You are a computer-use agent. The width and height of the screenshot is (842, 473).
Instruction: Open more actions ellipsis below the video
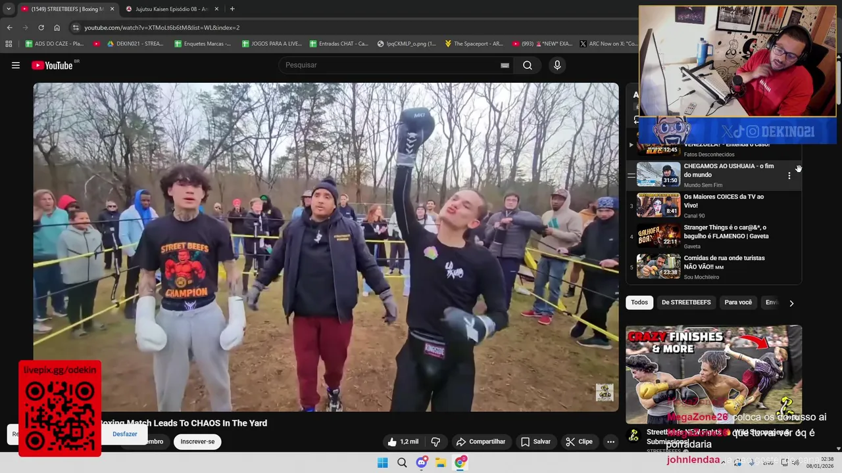pos(610,441)
